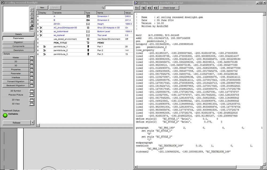Screen dimensions: 267x170
Task: Click child indent icon on penAttribute_1 row
Action: pos(44,47)
